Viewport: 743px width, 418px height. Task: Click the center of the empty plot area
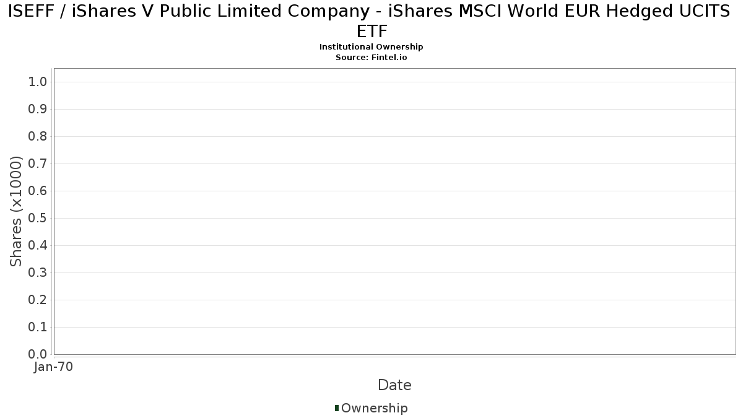(394, 211)
